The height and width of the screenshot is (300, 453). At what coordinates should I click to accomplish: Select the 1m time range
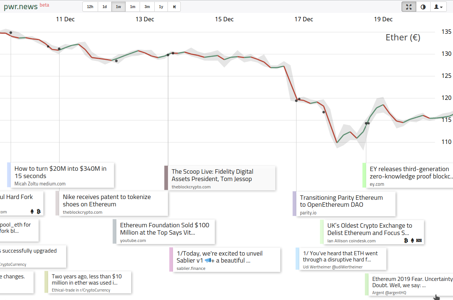click(x=133, y=7)
